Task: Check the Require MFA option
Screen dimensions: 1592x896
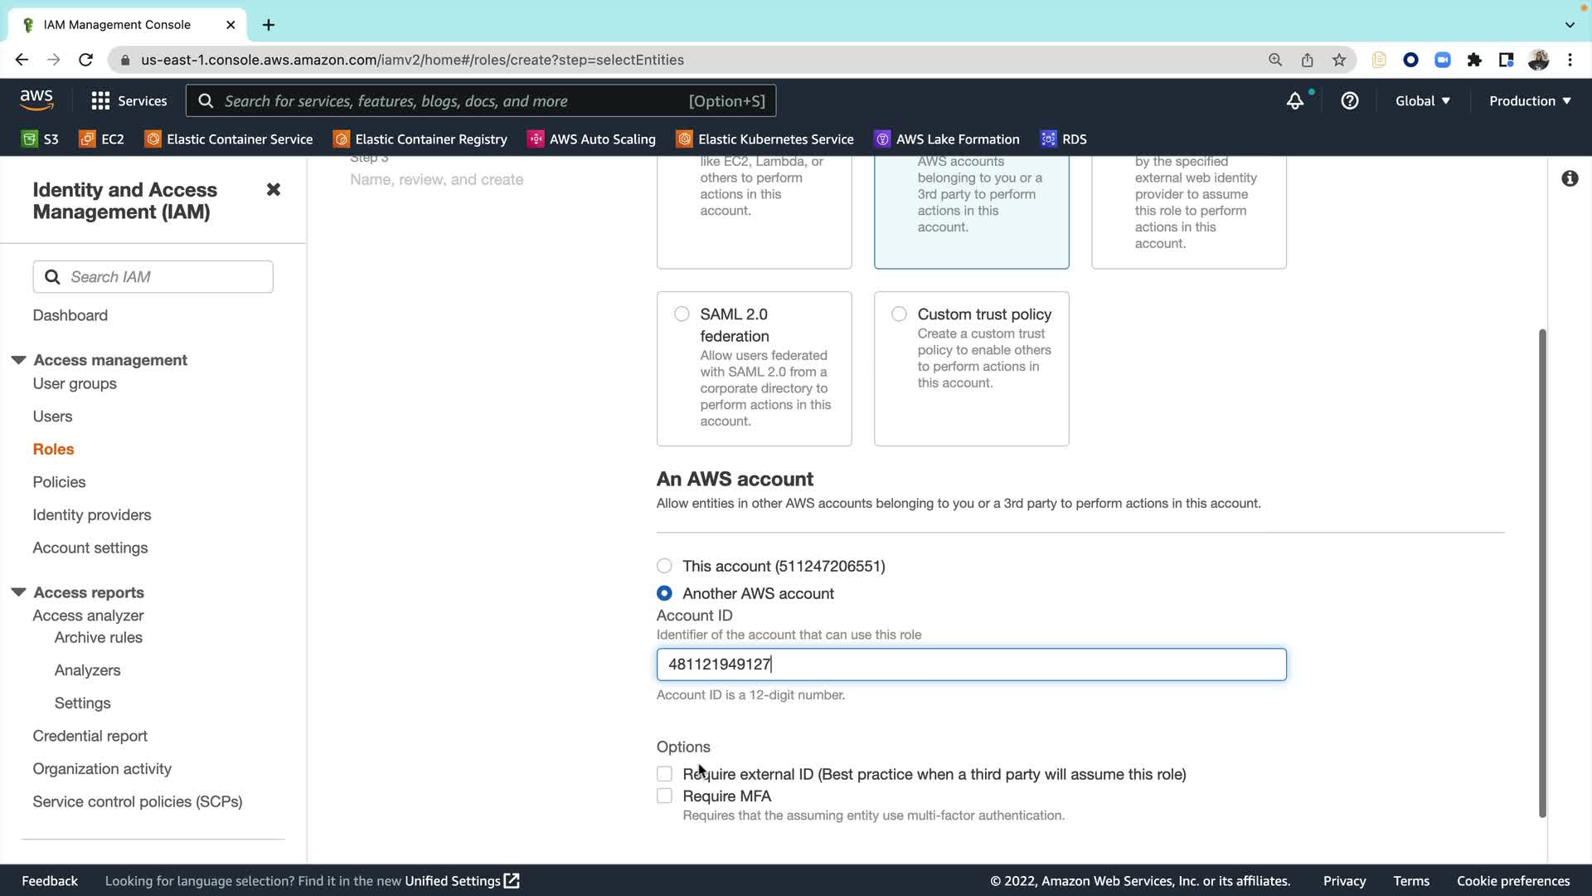Action: pyautogui.click(x=664, y=796)
